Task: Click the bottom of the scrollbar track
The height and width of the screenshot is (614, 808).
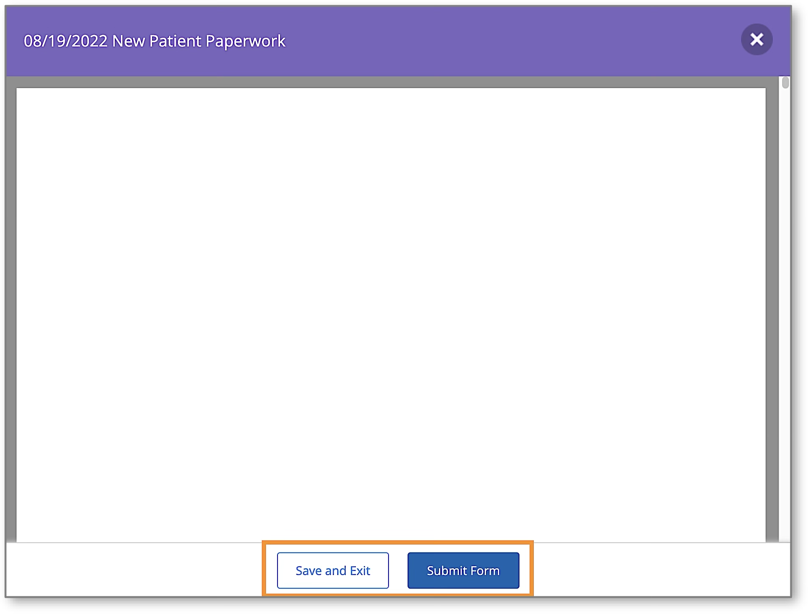Action: pyautogui.click(x=785, y=534)
